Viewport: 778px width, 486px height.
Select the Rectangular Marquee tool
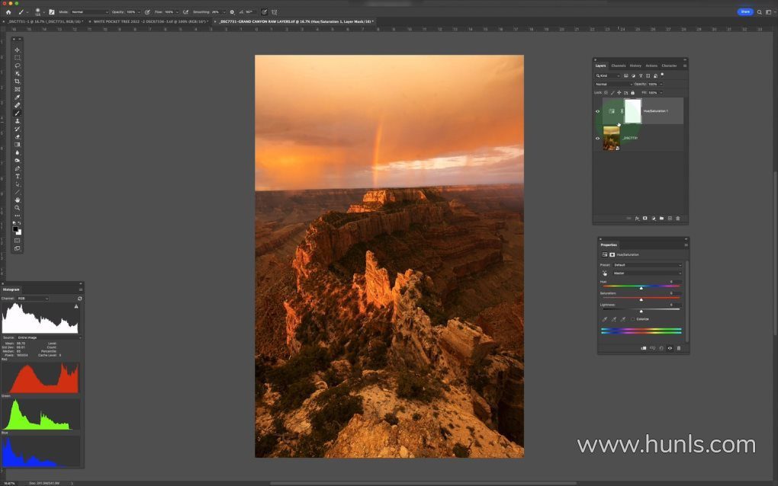(18, 58)
